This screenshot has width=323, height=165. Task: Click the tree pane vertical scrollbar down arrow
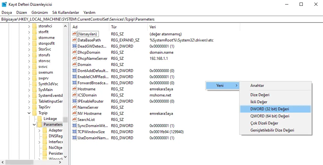click(65, 157)
